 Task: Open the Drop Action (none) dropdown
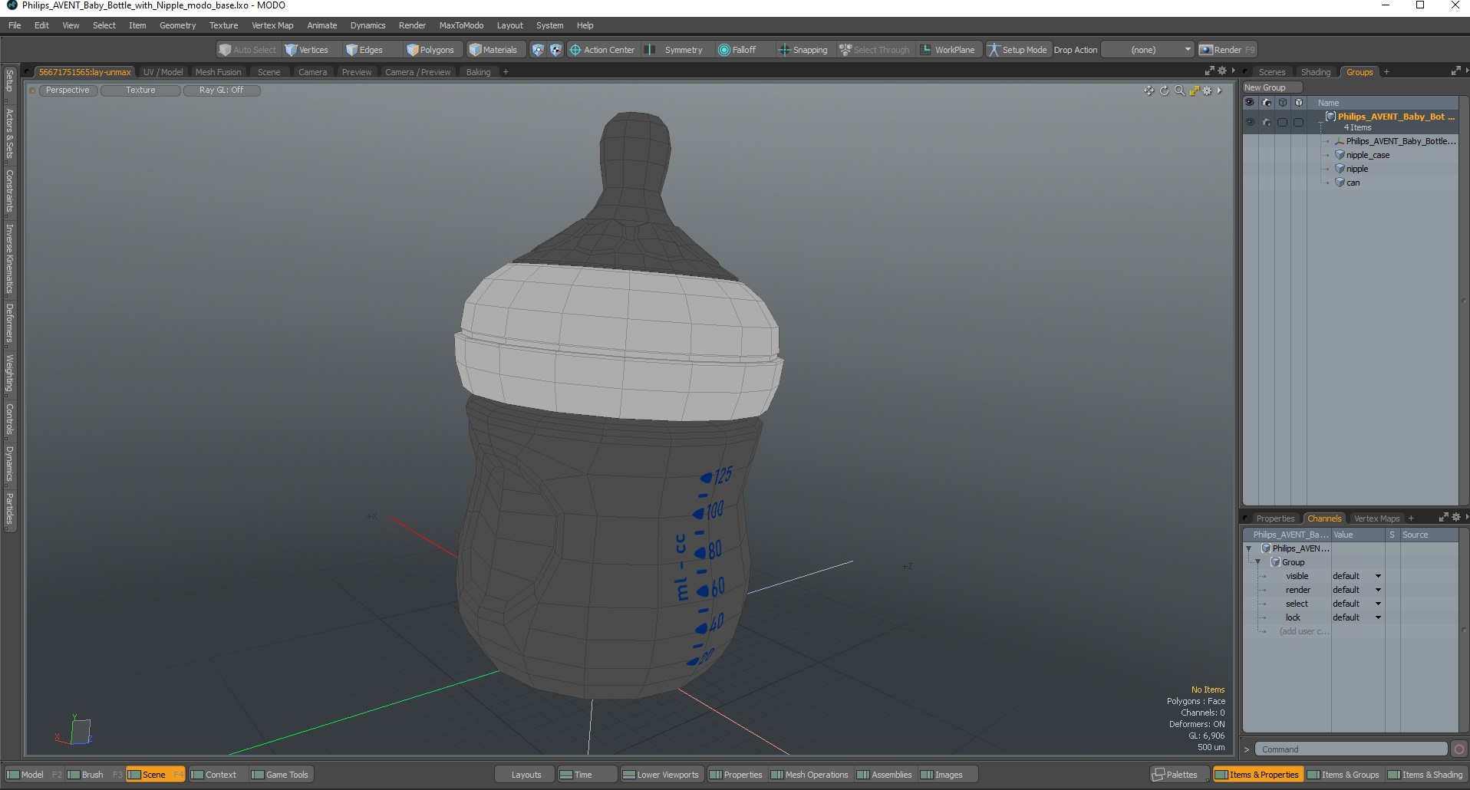click(x=1148, y=50)
